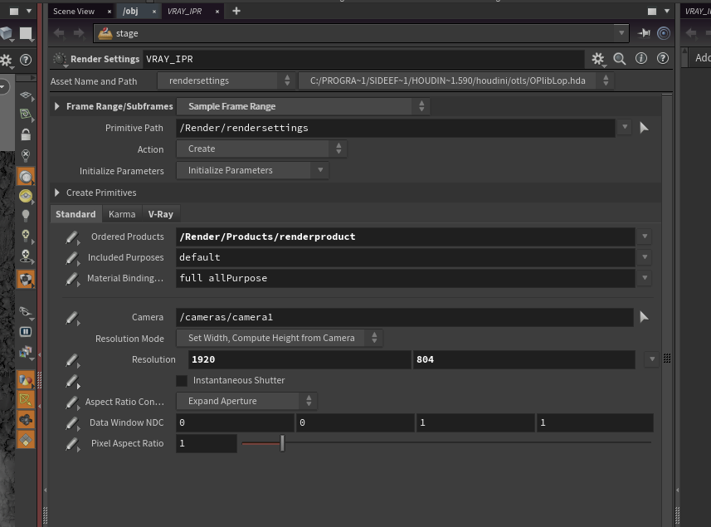The height and width of the screenshot is (527, 711).
Task: Toggle the orange checkered cube icon in the sidebar
Action: point(26,280)
